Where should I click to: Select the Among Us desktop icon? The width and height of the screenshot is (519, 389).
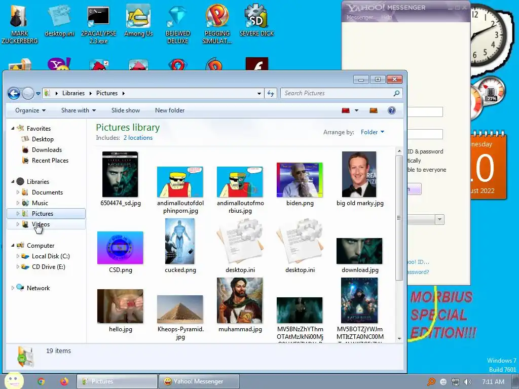click(x=138, y=20)
